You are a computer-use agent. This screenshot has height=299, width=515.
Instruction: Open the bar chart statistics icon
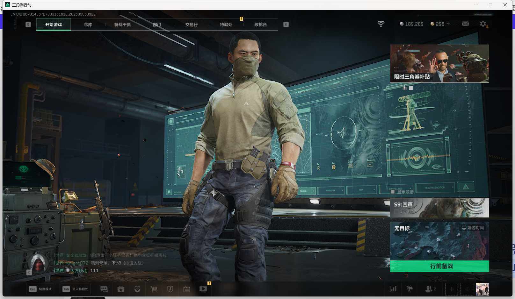393,289
